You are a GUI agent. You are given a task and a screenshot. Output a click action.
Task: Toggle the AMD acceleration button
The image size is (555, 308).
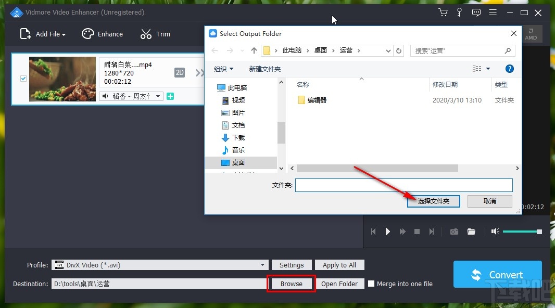tap(531, 34)
